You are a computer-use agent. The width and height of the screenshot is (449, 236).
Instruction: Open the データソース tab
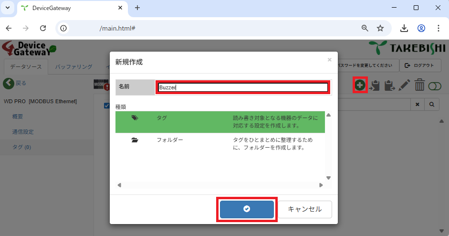tap(26, 67)
